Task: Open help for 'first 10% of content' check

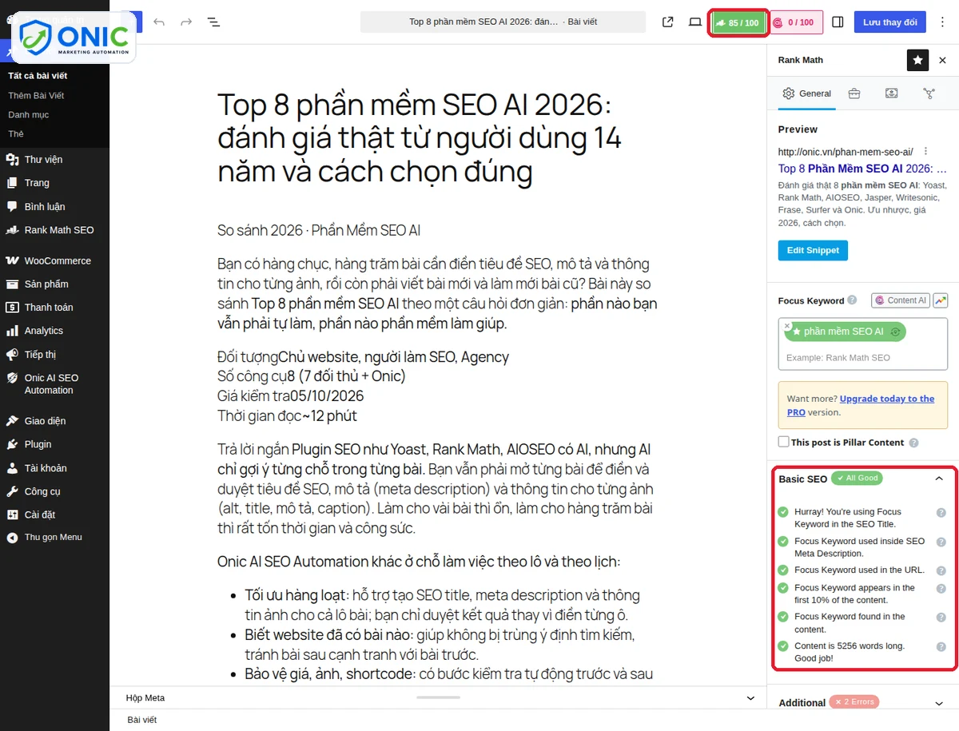Action: (941, 589)
